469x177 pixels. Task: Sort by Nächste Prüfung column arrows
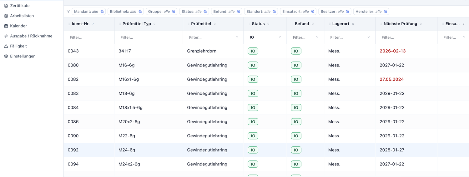coord(421,24)
